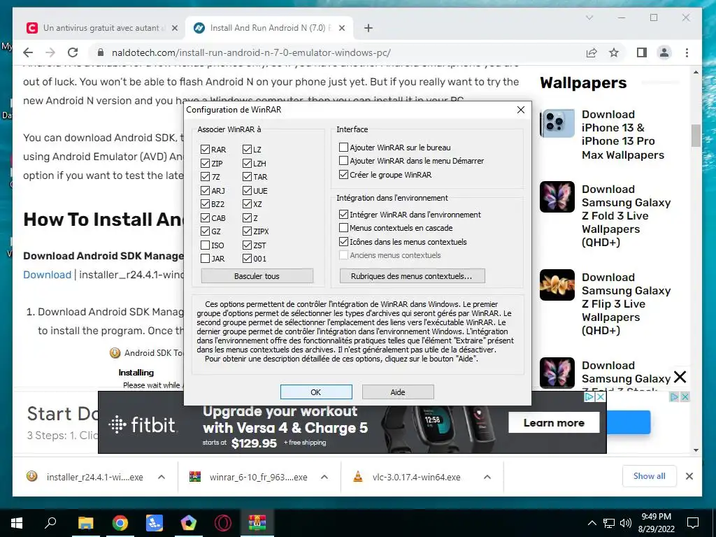This screenshot has width=716, height=537.
Task: Open the Opera browser taskbar icon
Action: [x=223, y=522]
